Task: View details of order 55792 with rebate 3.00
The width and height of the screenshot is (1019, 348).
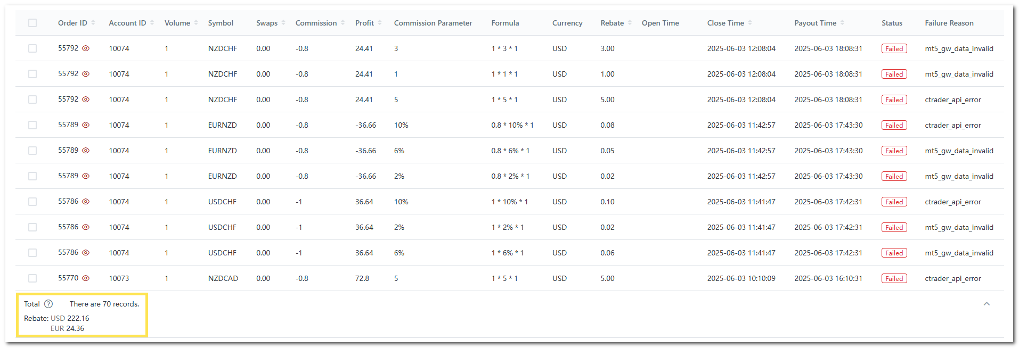Action: 86,48
